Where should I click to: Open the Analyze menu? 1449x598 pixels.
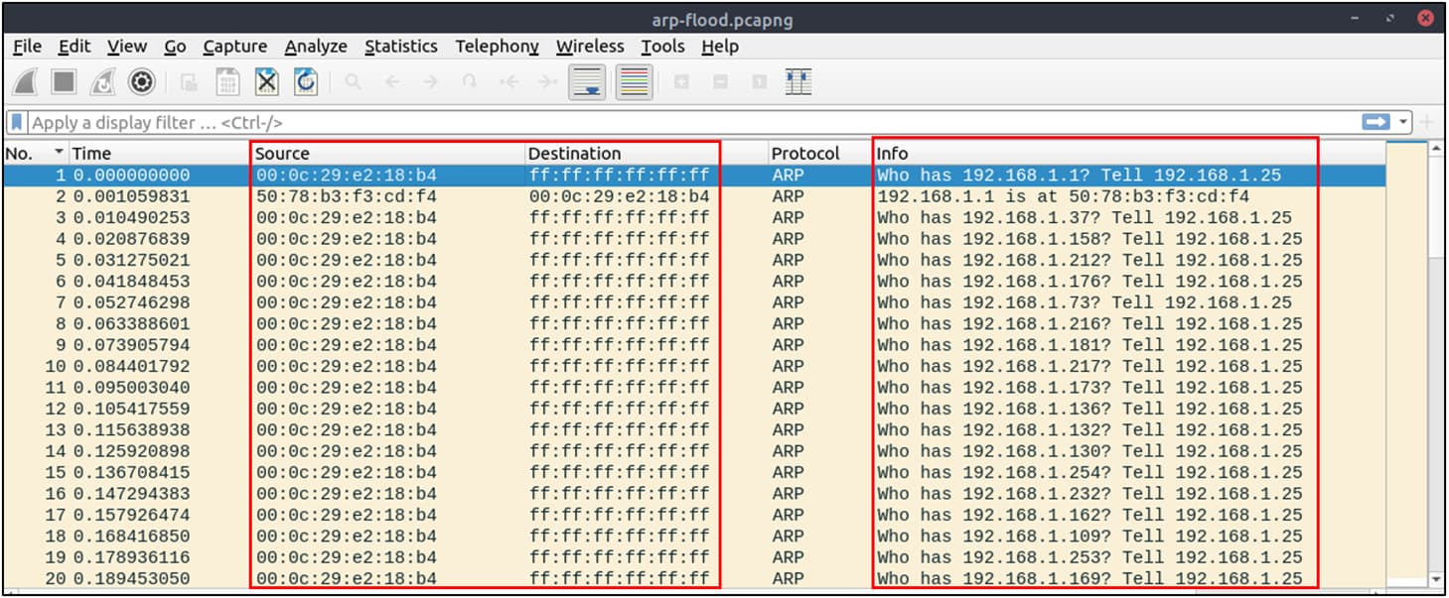coord(316,47)
